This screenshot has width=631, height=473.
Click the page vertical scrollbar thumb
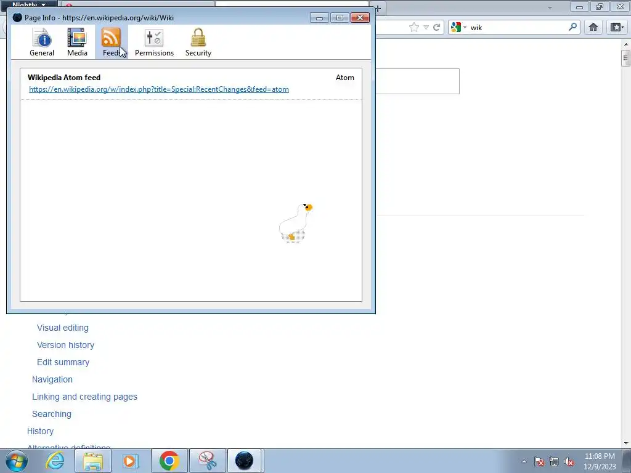point(625,58)
